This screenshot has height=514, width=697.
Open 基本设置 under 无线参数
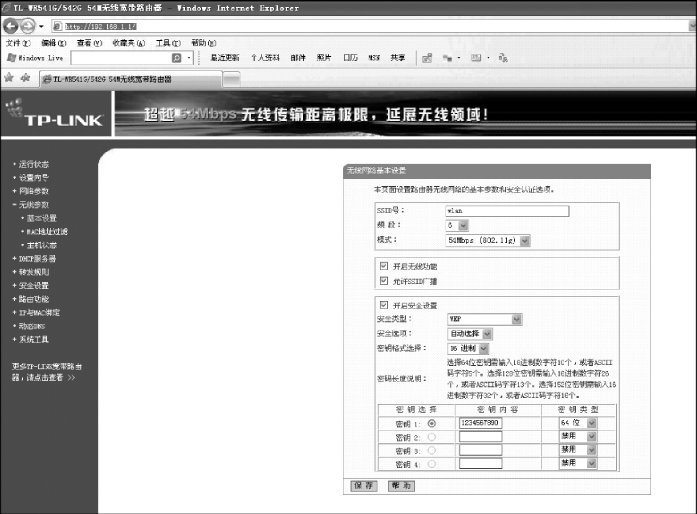[x=42, y=218]
